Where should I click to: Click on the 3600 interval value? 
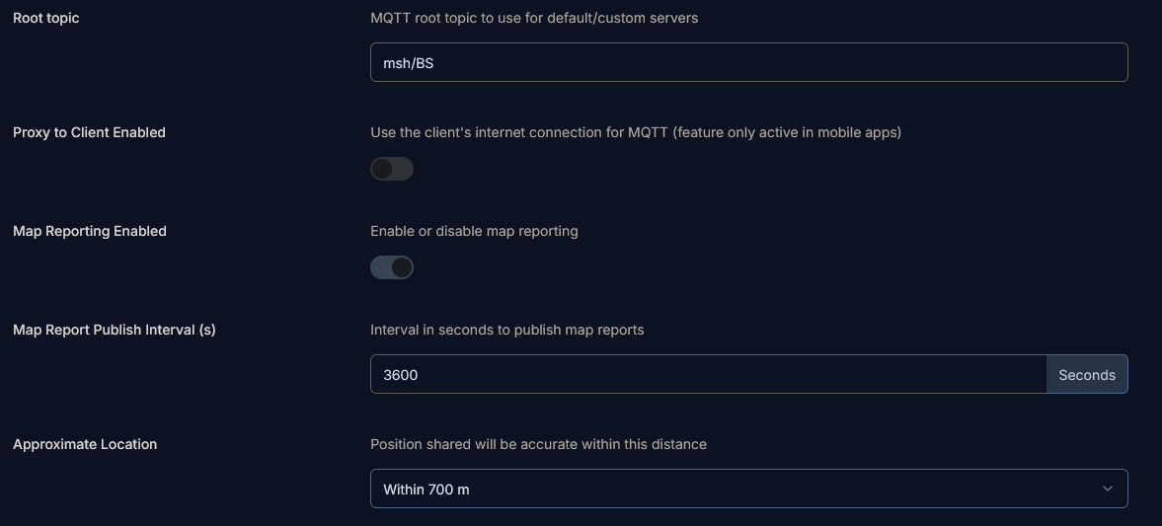click(x=401, y=375)
